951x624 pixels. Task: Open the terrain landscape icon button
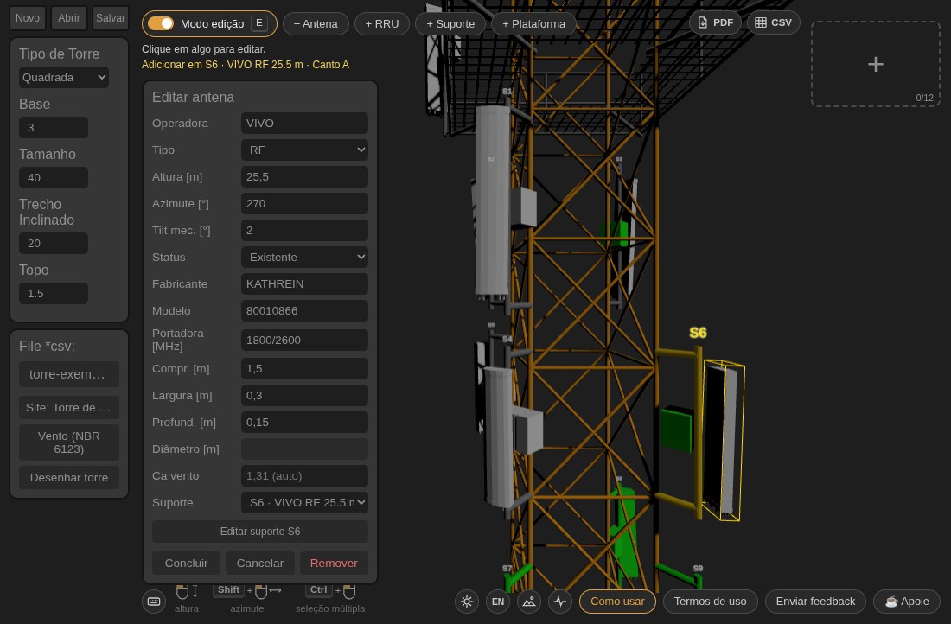[529, 602]
